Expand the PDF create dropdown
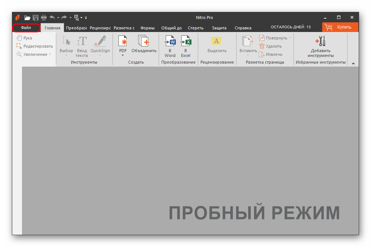The width and height of the screenshot is (371, 247). point(123,55)
